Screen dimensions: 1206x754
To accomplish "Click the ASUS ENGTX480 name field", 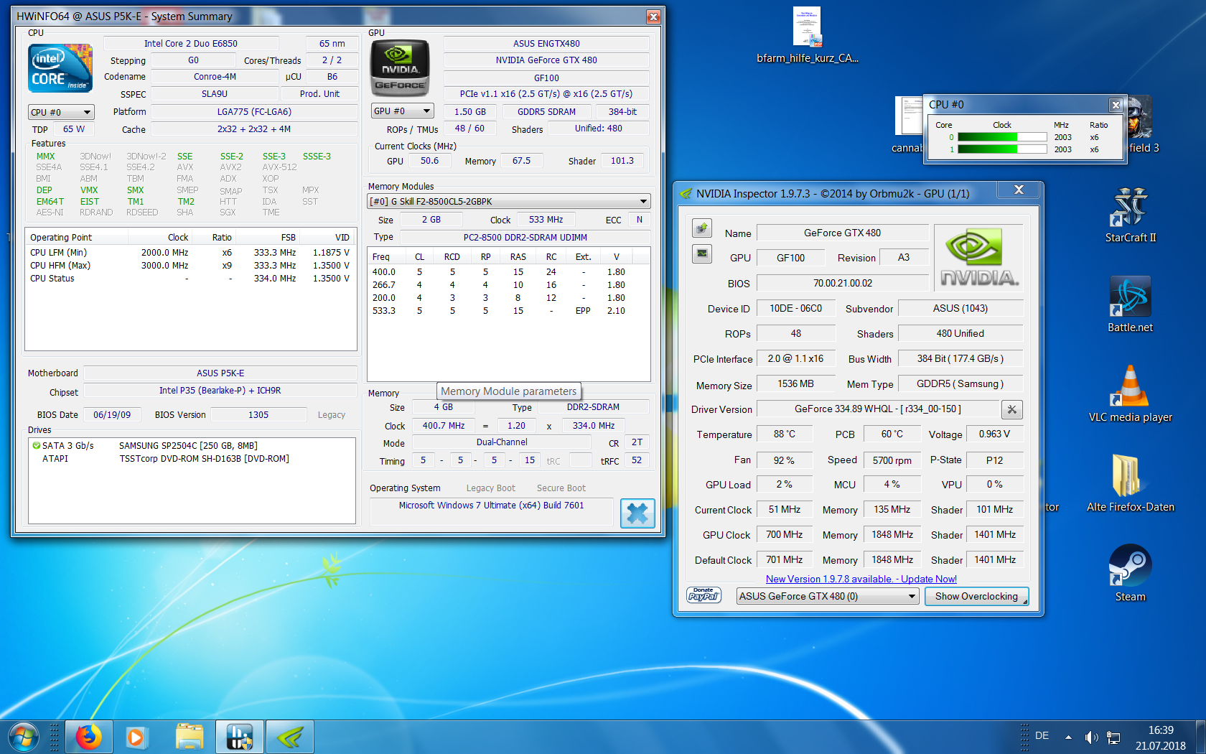I will 546,44.
